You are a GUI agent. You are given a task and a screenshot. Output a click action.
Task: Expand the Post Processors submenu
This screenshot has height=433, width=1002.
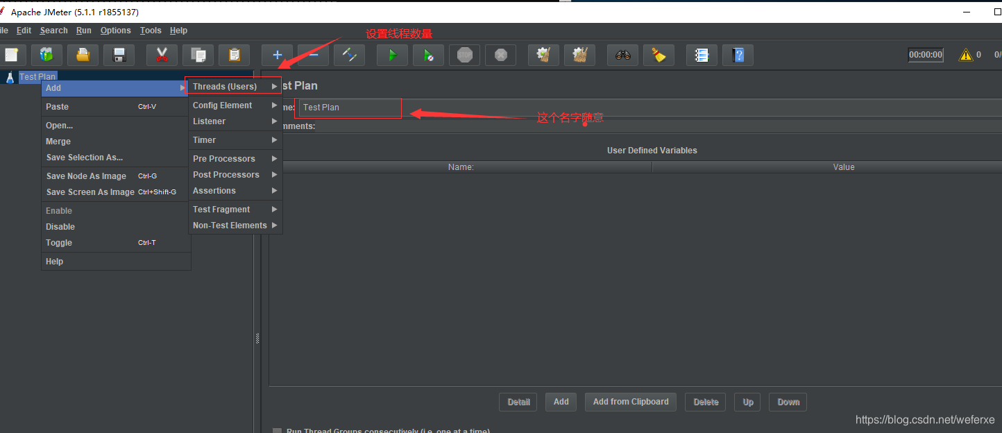235,175
